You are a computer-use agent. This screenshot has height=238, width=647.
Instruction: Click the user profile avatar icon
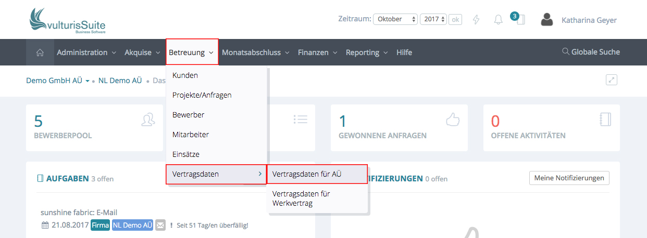point(546,20)
